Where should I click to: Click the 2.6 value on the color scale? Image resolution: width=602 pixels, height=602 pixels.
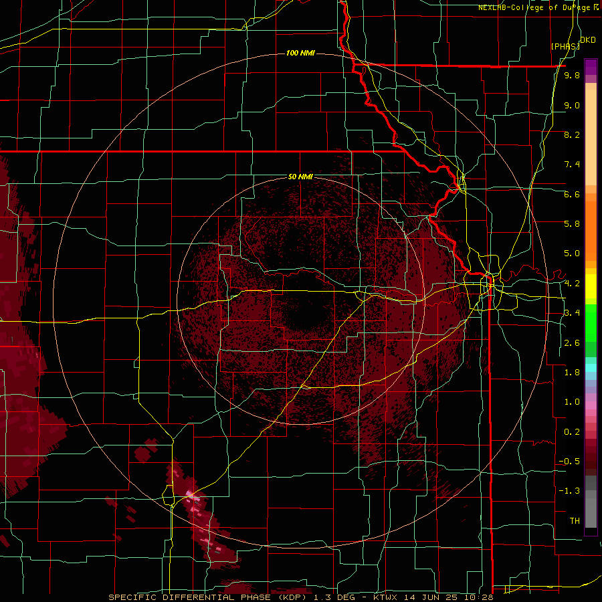(572, 343)
